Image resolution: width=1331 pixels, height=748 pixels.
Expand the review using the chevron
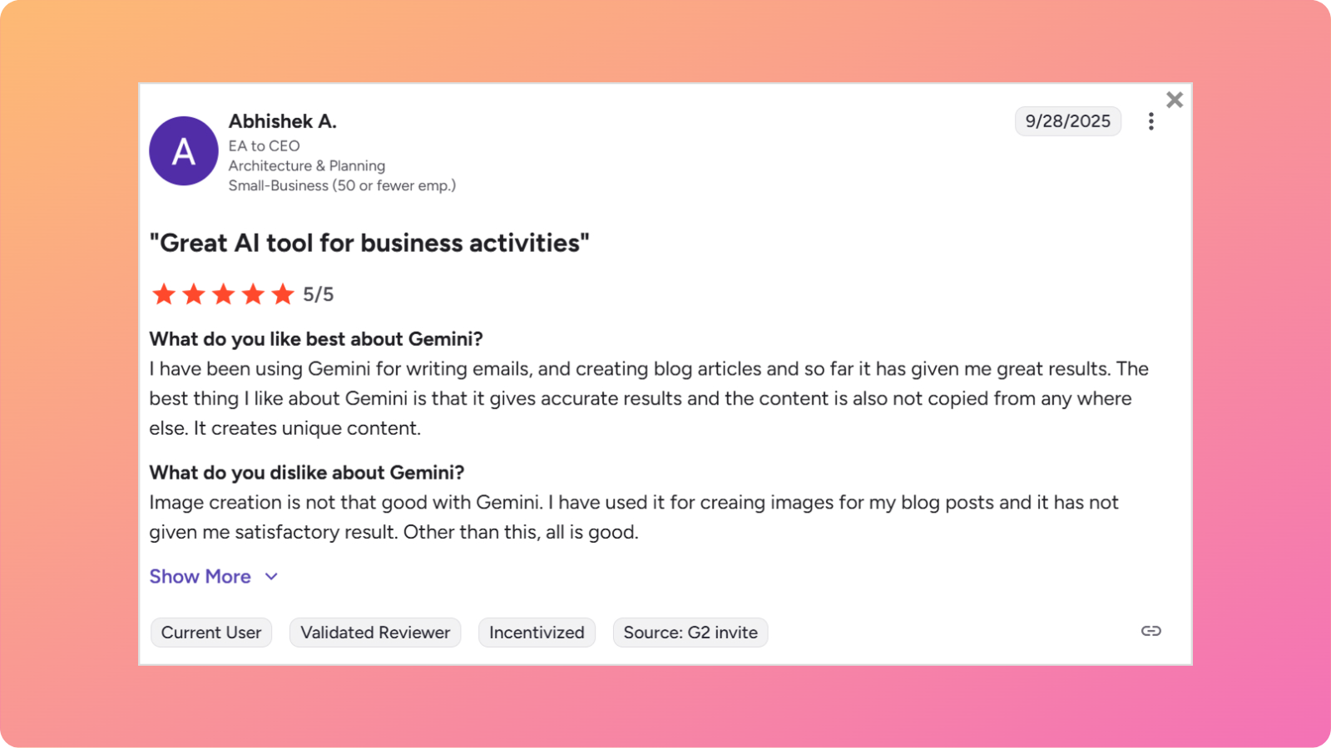tap(271, 576)
